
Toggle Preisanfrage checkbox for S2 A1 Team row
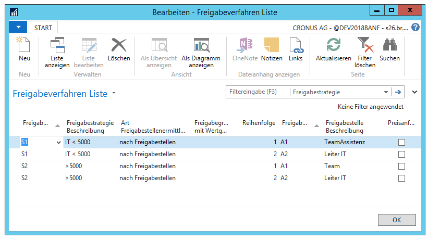[401, 166]
